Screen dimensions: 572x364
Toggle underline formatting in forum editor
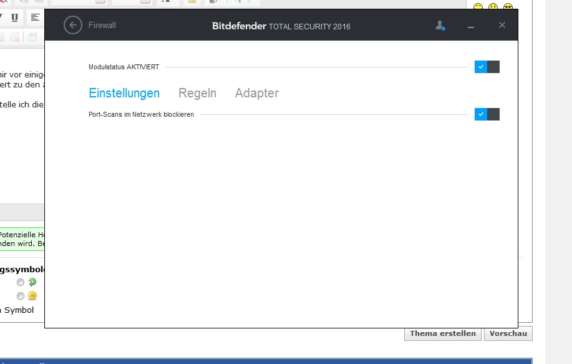[x=14, y=17]
